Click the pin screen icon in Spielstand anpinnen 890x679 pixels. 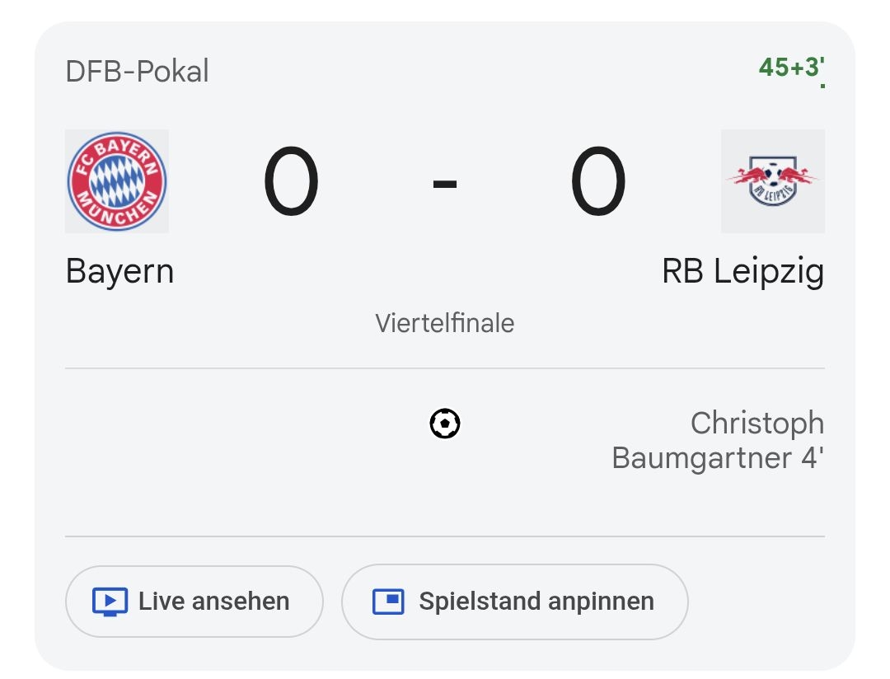tap(388, 602)
